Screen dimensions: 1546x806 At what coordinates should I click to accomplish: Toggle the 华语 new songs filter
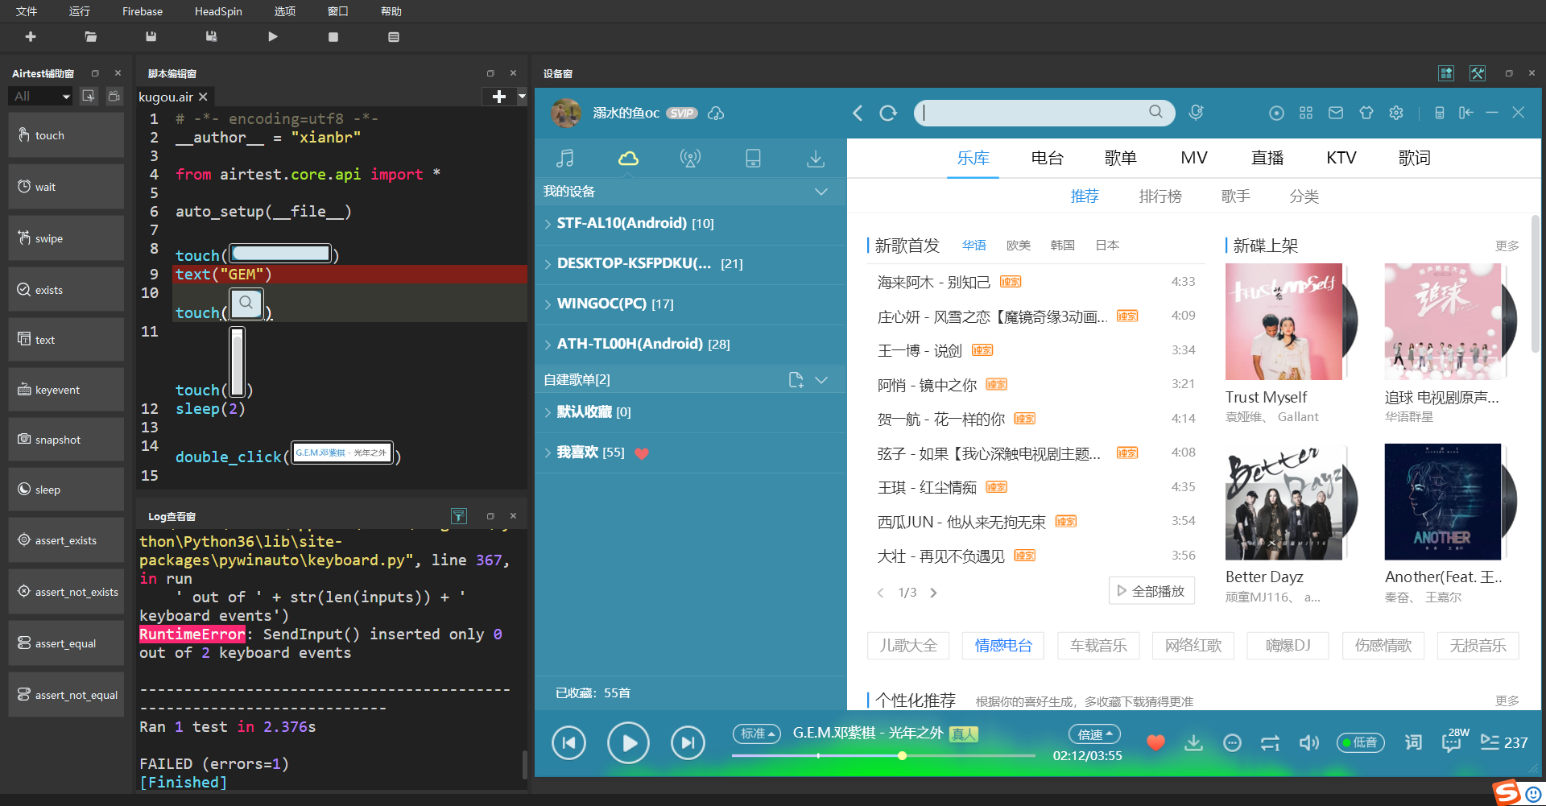coord(974,245)
